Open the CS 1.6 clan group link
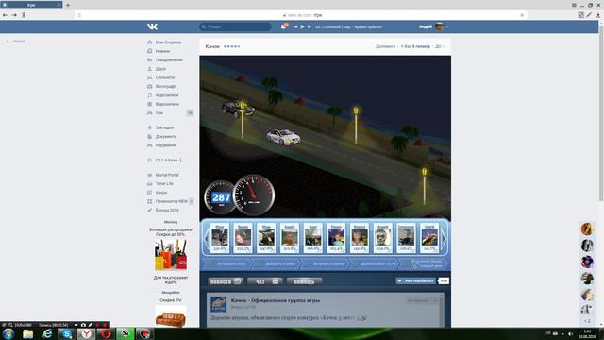Image resolution: width=604 pixels, height=340 pixels. [165, 160]
